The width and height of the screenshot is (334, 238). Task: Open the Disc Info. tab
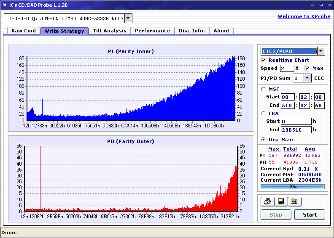coord(192,31)
